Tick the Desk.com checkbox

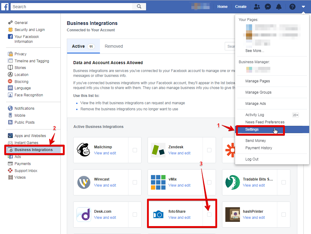click(135, 215)
